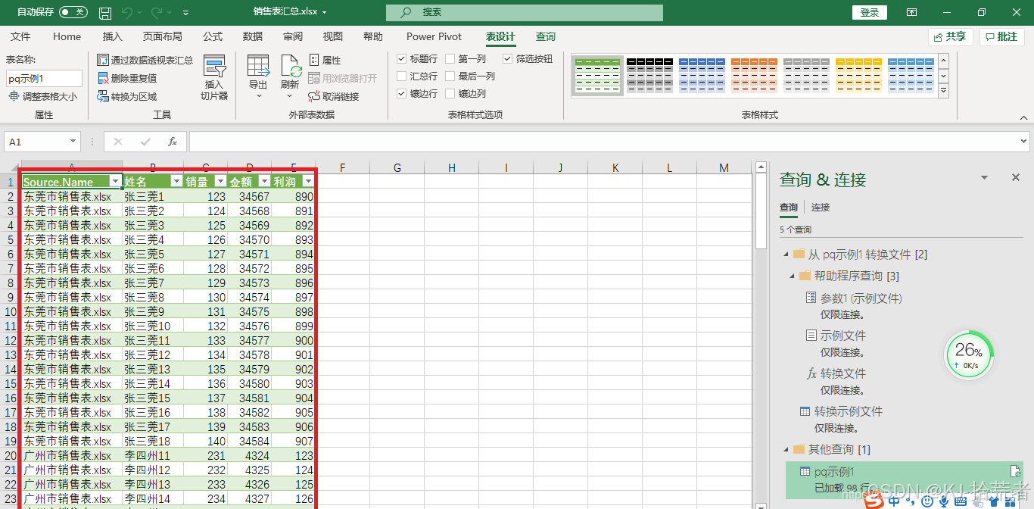The width and height of the screenshot is (1034, 509).
Task: Click the Save icon in title bar
Action: 105,13
